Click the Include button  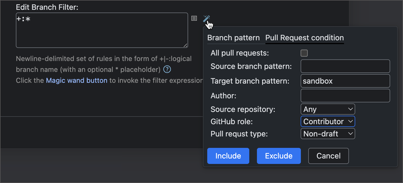(228, 156)
